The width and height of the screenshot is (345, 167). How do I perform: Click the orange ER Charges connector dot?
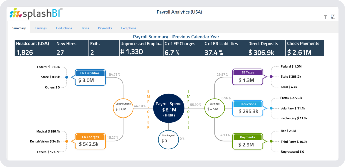tap(67, 141)
